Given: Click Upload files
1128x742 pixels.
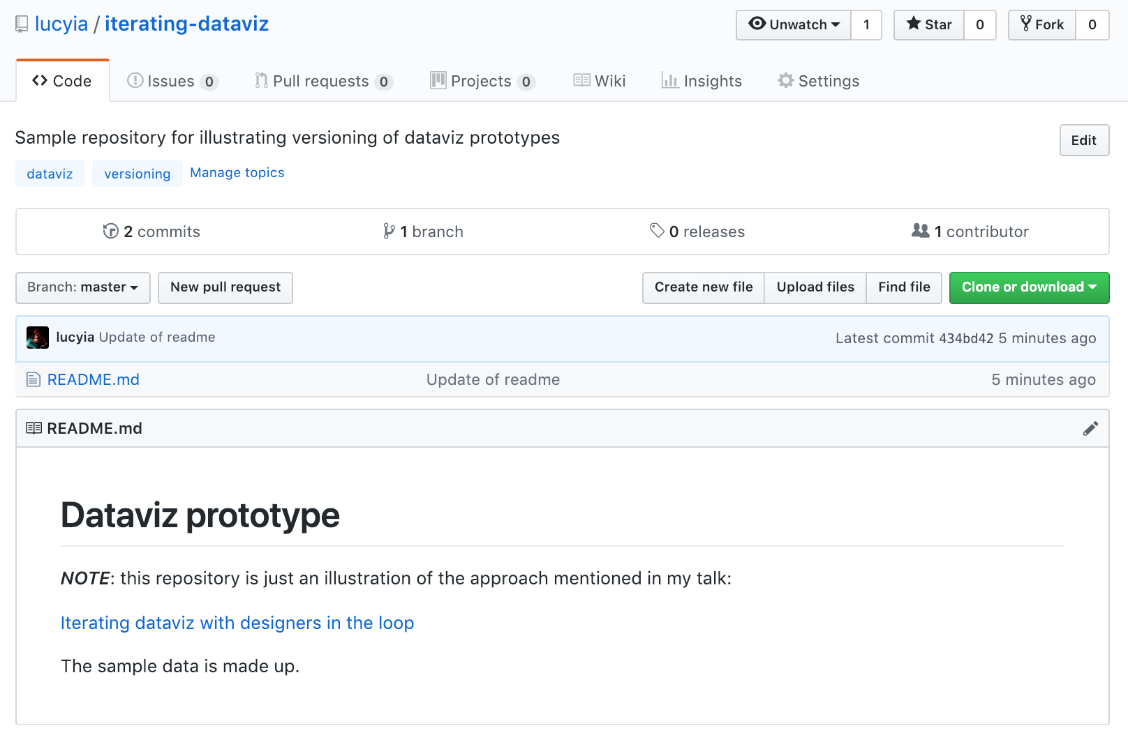Looking at the screenshot, I should (815, 288).
